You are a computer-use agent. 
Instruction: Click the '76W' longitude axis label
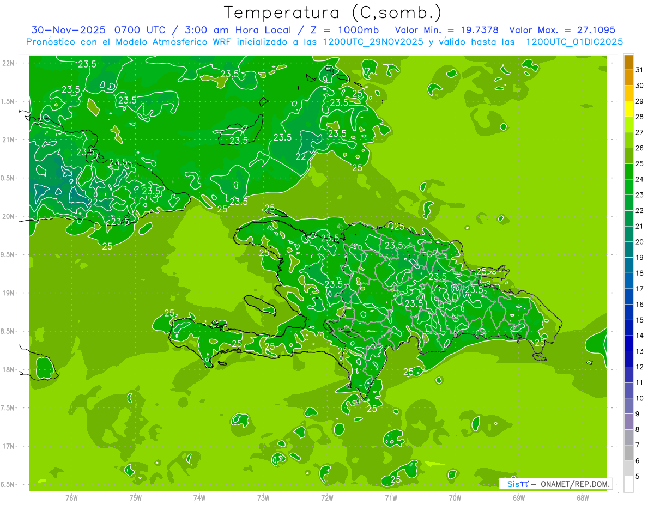71,497
